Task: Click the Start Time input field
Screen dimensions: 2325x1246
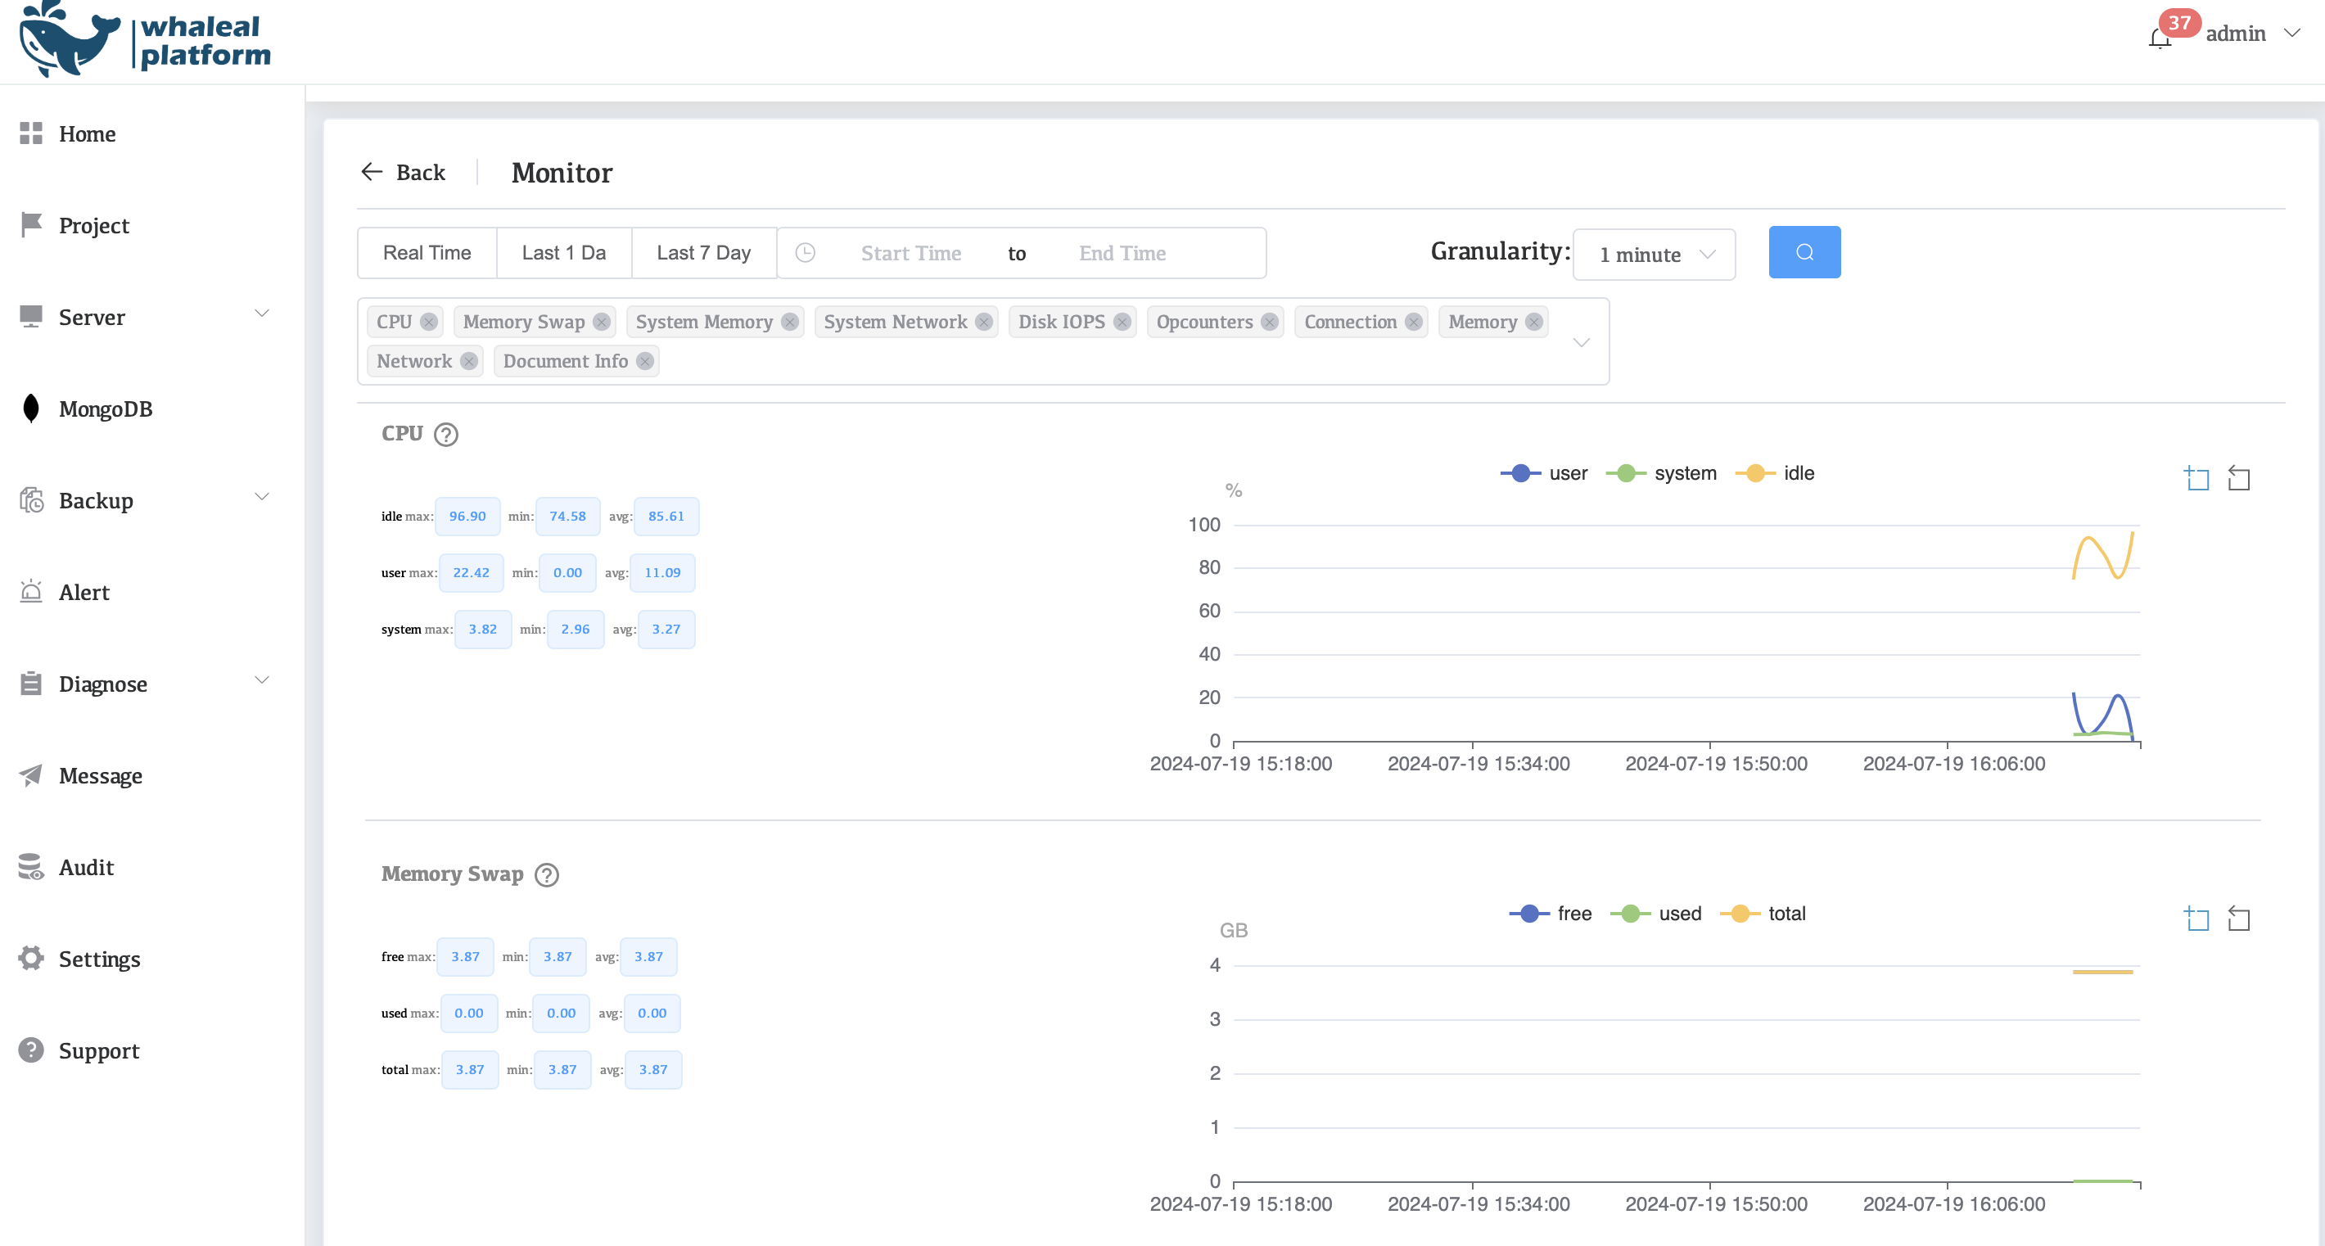Action: (910, 254)
